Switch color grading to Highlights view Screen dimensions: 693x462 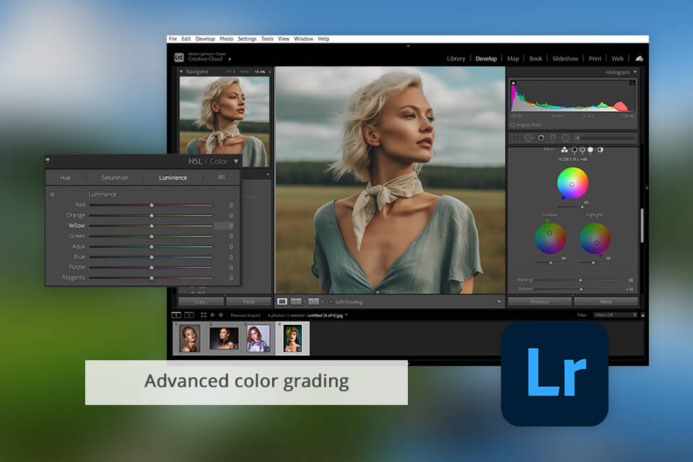[x=590, y=150]
